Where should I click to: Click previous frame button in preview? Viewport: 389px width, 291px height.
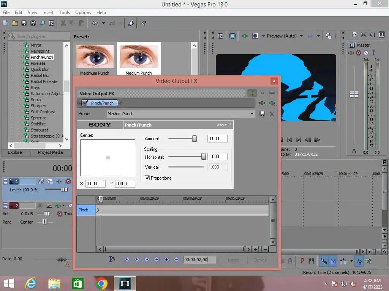[308, 140]
